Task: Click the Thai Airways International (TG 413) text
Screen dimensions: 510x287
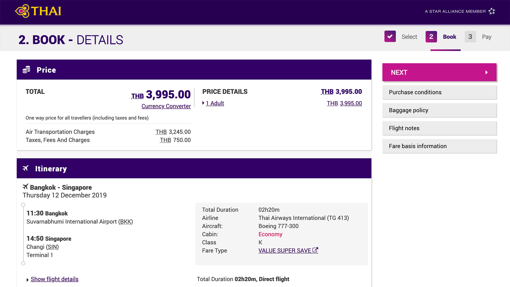Action: pyautogui.click(x=304, y=218)
